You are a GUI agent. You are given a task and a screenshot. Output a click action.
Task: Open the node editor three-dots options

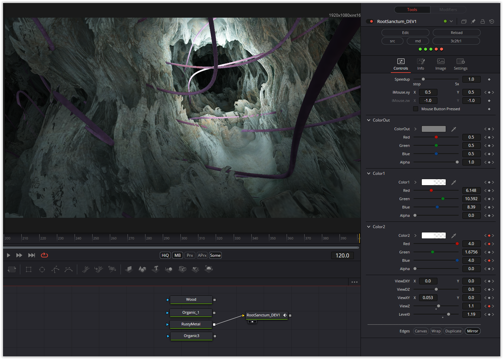pyautogui.click(x=355, y=282)
